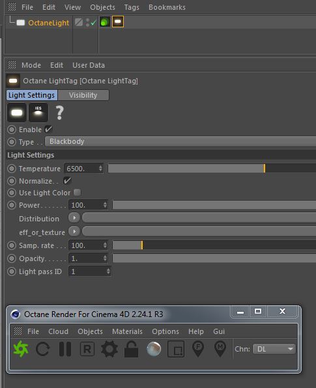
Task: Click the Samp. rate stepper arrows
Action: point(105,245)
